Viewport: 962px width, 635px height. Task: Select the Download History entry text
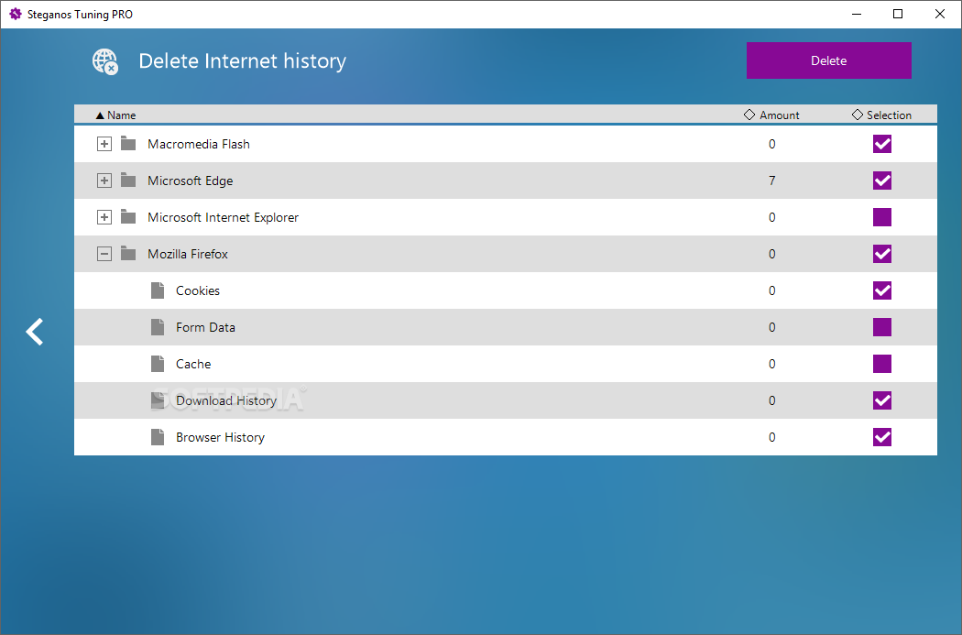(226, 400)
